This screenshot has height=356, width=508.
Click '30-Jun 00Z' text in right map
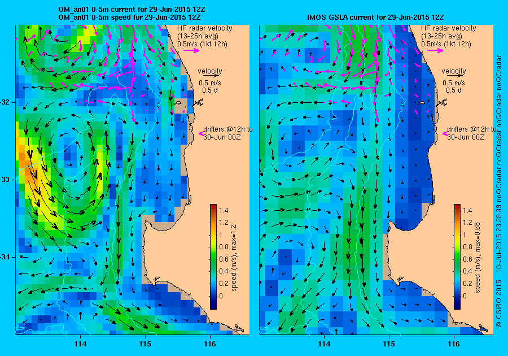point(466,137)
